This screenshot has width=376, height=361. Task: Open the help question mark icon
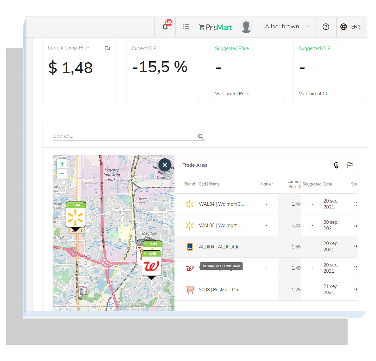point(326,27)
